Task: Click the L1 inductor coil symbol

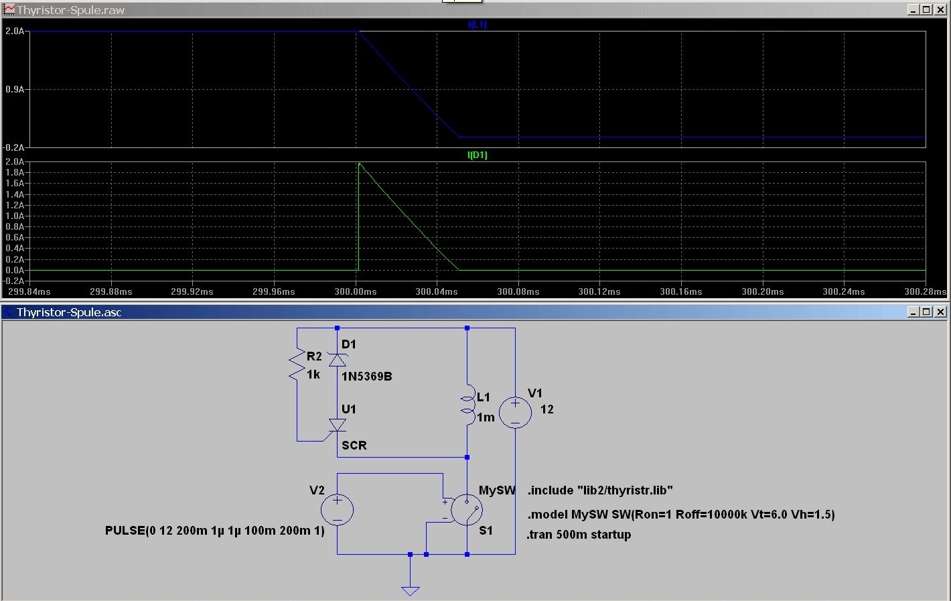Action: pyautogui.click(x=467, y=405)
